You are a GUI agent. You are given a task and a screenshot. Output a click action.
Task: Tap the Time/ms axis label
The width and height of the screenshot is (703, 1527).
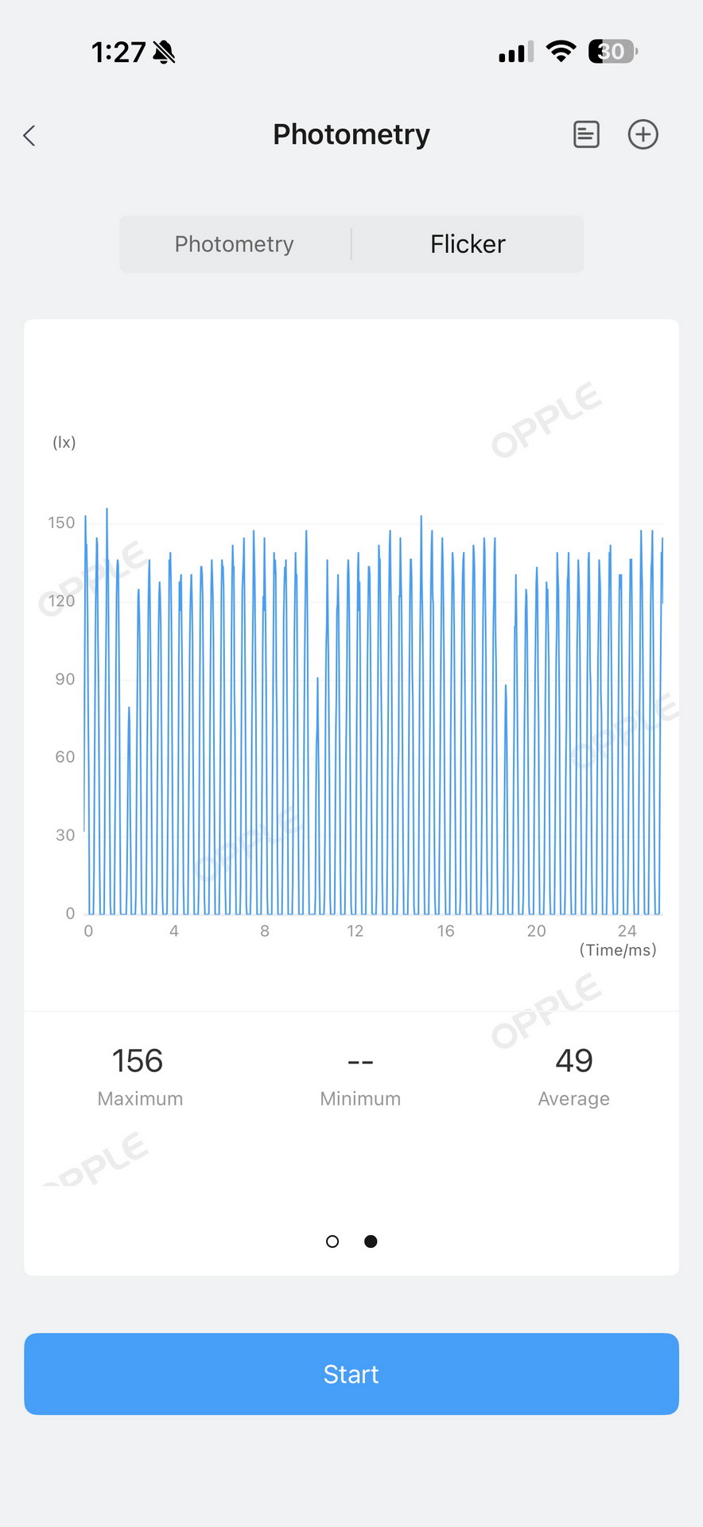pos(618,950)
